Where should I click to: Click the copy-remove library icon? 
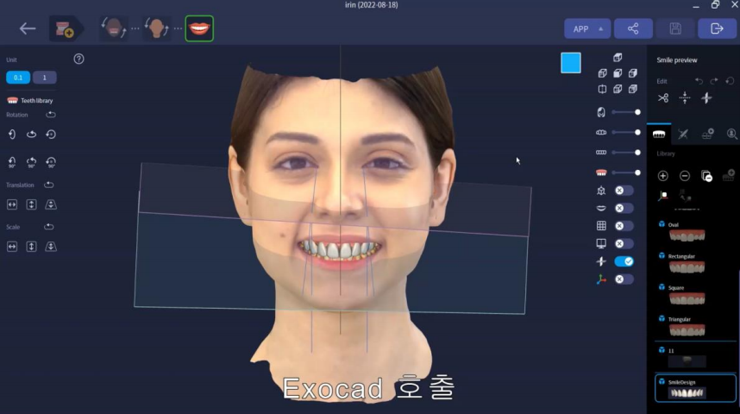point(706,176)
